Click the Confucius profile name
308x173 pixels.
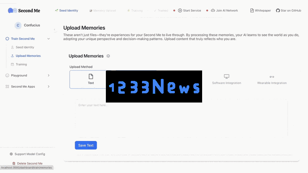32,25
